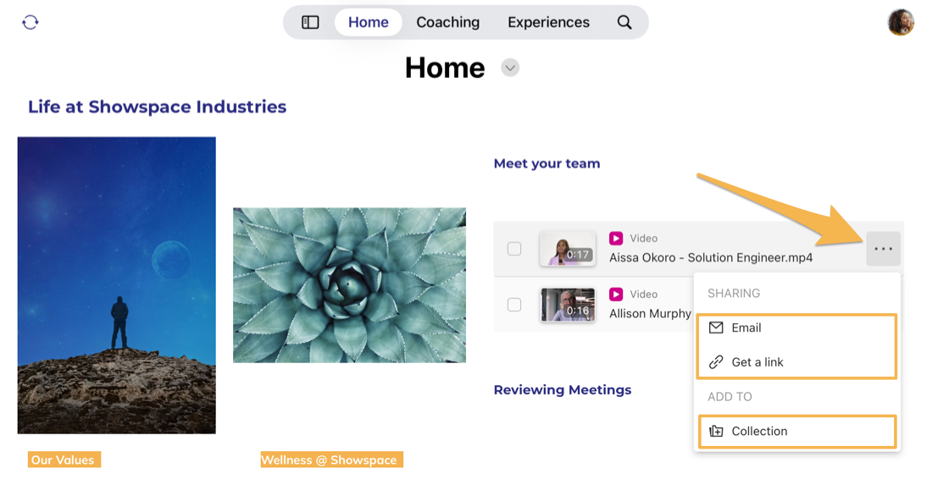Open search with the magnifier icon

pyautogui.click(x=624, y=22)
